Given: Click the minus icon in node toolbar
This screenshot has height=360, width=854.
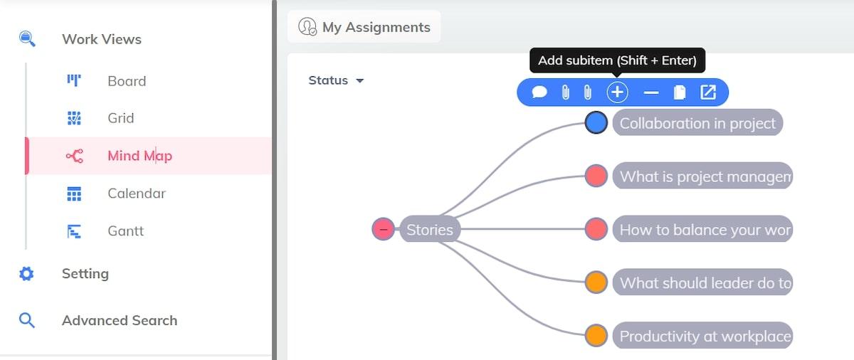Looking at the screenshot, I should point(650,92).
